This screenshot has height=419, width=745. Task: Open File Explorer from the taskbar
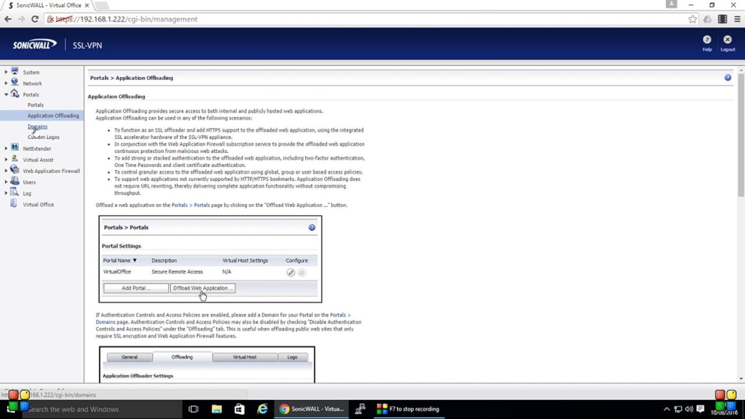217,409
